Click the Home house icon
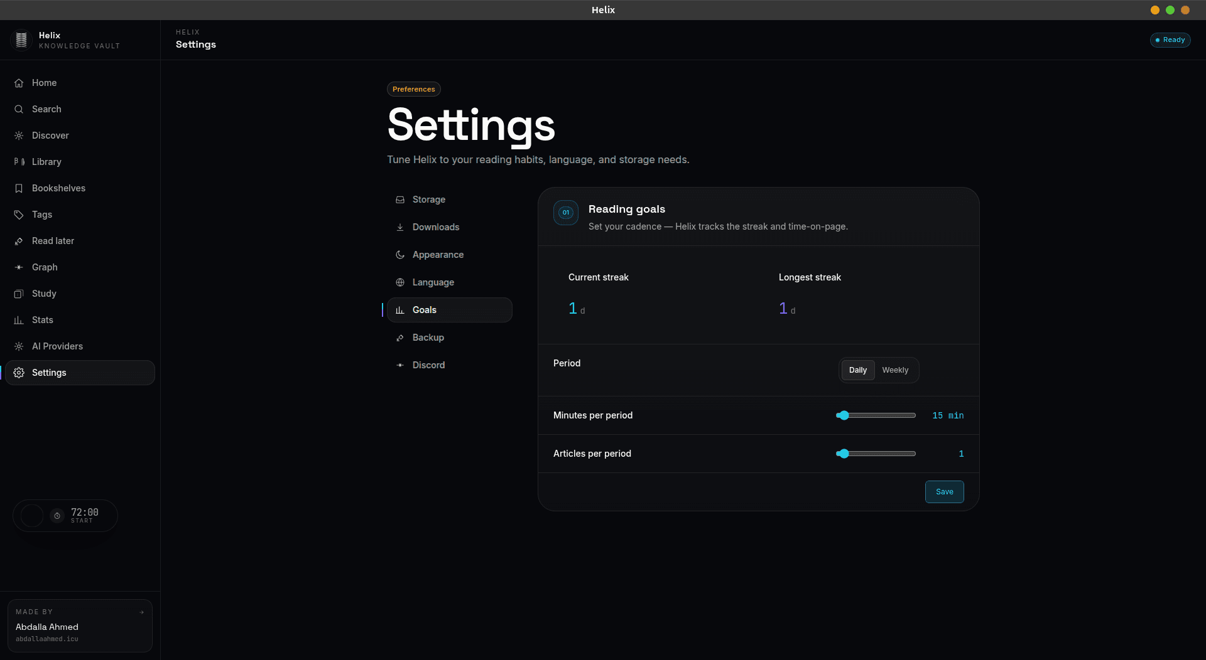The image size is (1206, 660). pos(19,83)
